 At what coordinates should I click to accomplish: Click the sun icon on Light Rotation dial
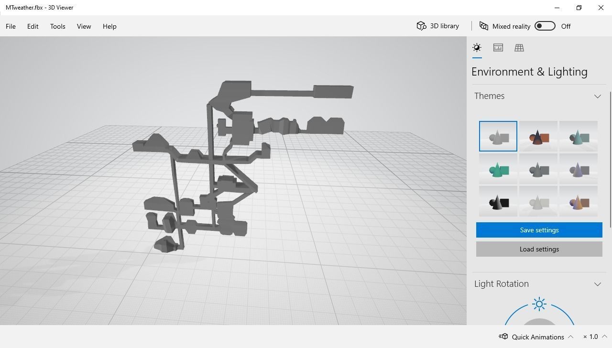click(x=539, y=304)
